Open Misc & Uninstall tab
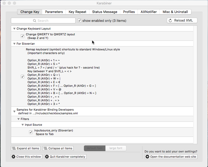This screenshot has height=167, width=208. click(x=175, y=12)
